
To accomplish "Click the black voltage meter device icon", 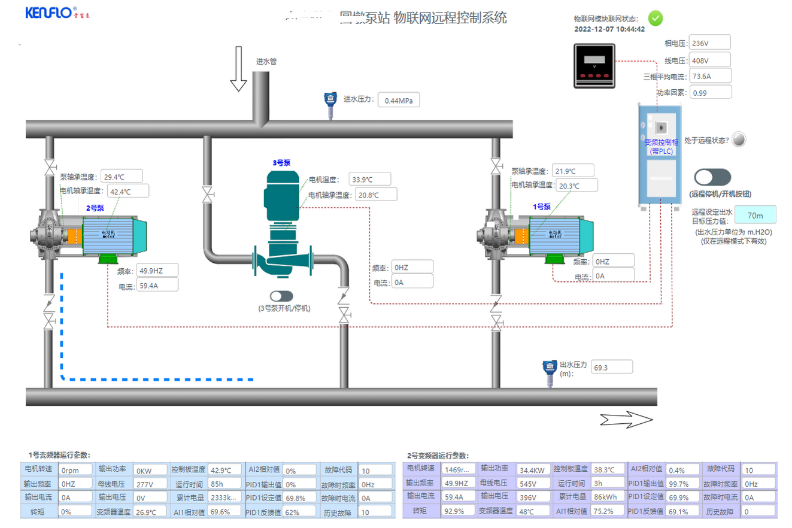I will 594,66.
